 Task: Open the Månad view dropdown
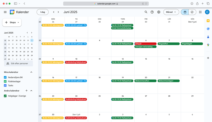[x=171, y=12]
